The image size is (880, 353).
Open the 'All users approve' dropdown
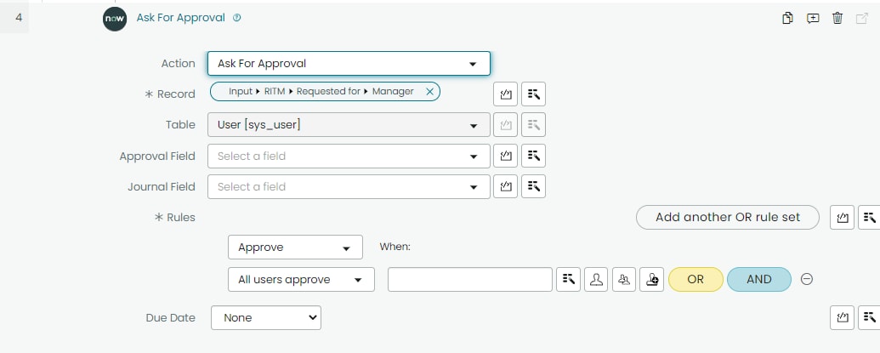pos(301,280)
